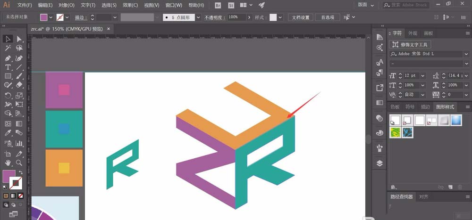The image size is (472, 220).
Task: Enable Draw Normal mode
Action: point(6,204)
